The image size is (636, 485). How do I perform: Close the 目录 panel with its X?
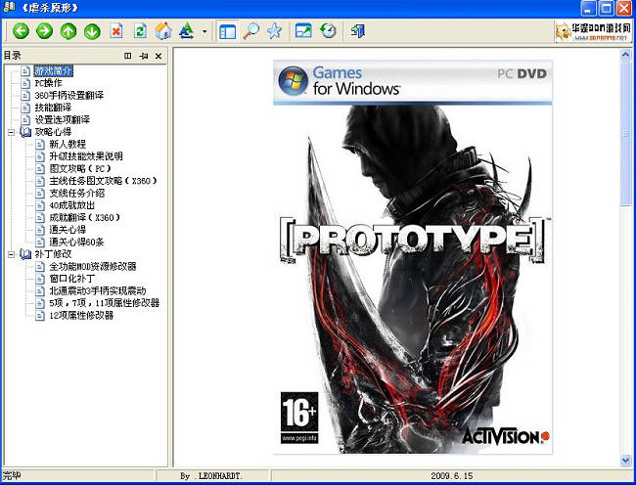(x=159, y=56)
